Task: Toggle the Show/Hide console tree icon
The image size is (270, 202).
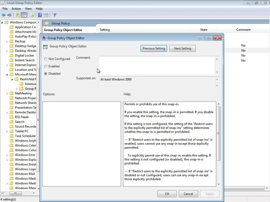Action: 24,15
